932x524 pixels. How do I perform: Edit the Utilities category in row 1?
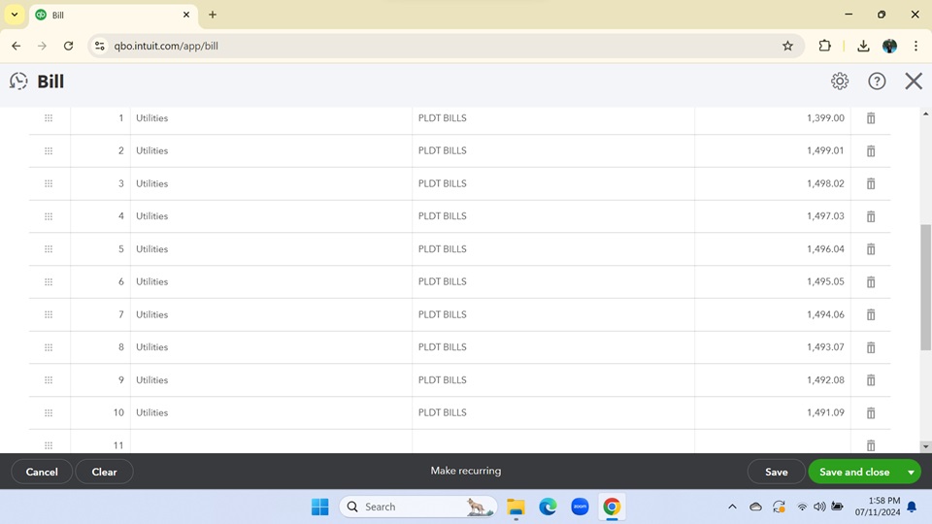click(271, 118)
